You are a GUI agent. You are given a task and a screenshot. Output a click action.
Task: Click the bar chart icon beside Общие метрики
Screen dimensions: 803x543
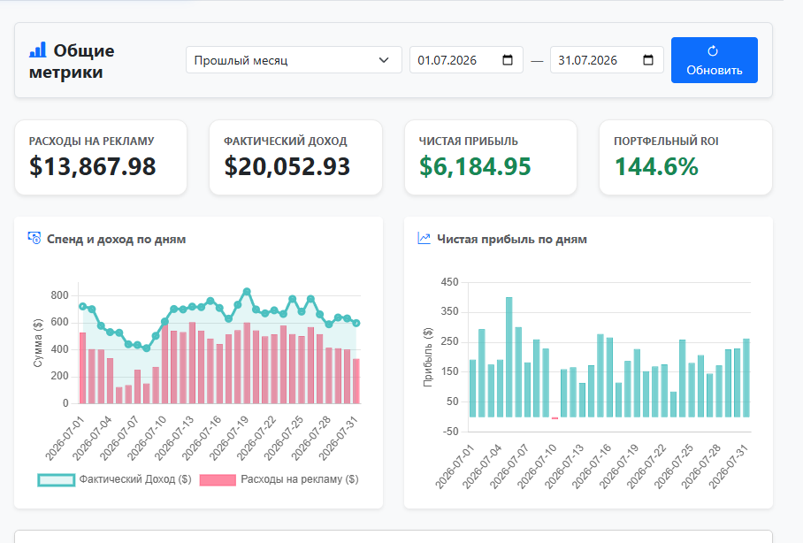point(37,50)
